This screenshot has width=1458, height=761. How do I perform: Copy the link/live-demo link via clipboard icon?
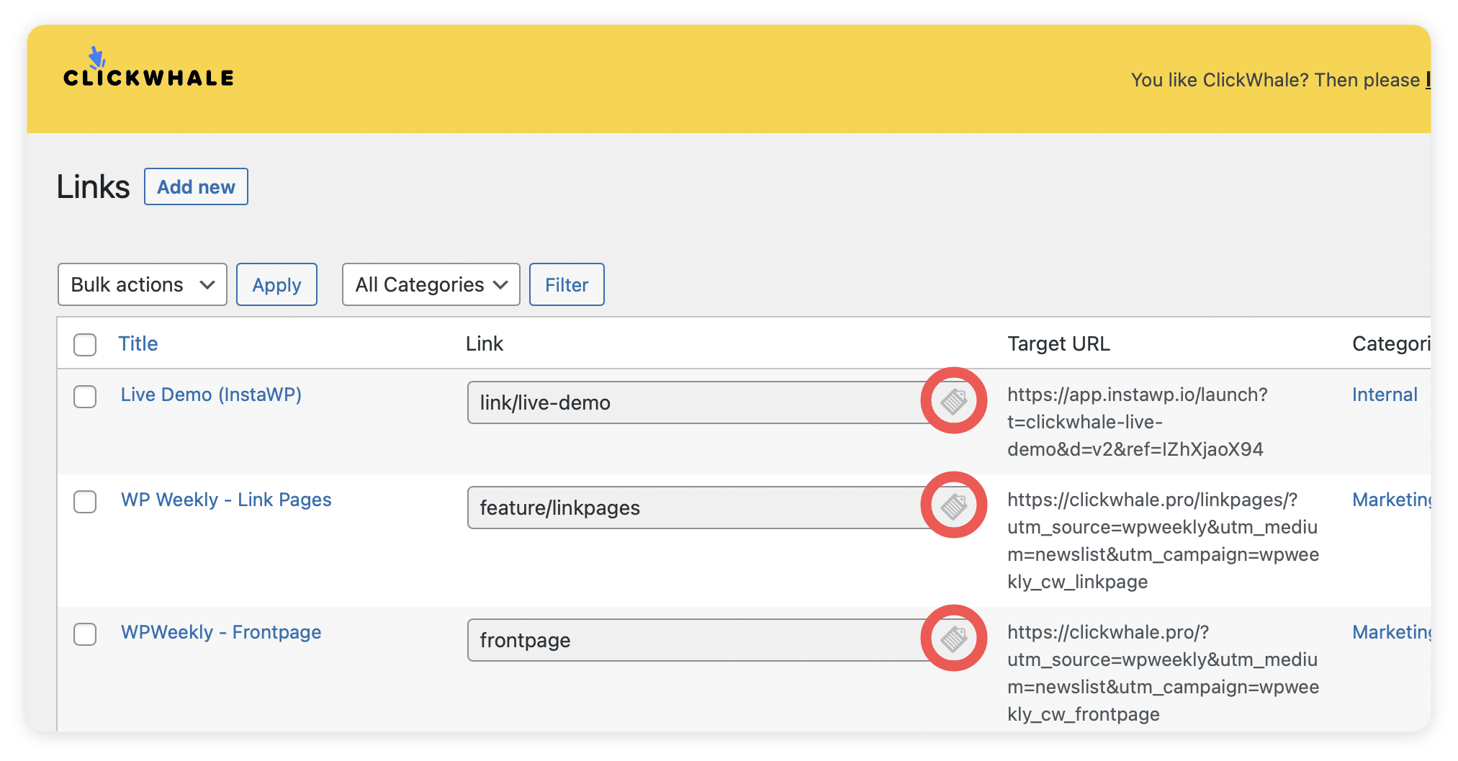click(953, 401)
